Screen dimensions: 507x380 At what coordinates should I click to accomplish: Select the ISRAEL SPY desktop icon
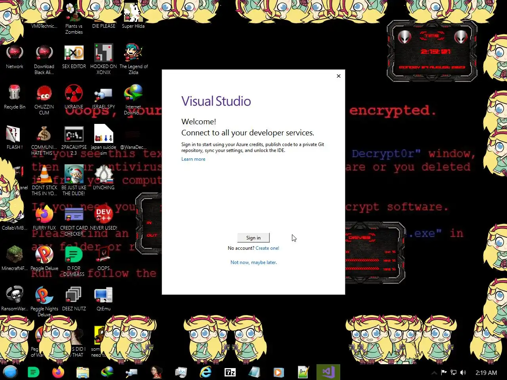(x=104, y=98)
